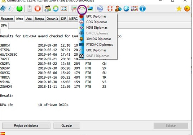Click the DPA-10: result label
The height and width of the screenshot is (135, 193).
6,105
